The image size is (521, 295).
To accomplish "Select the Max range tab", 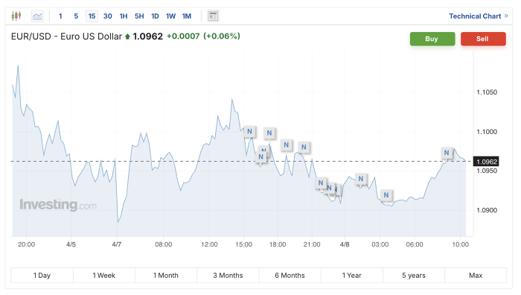I will click(x=476, y=276).
